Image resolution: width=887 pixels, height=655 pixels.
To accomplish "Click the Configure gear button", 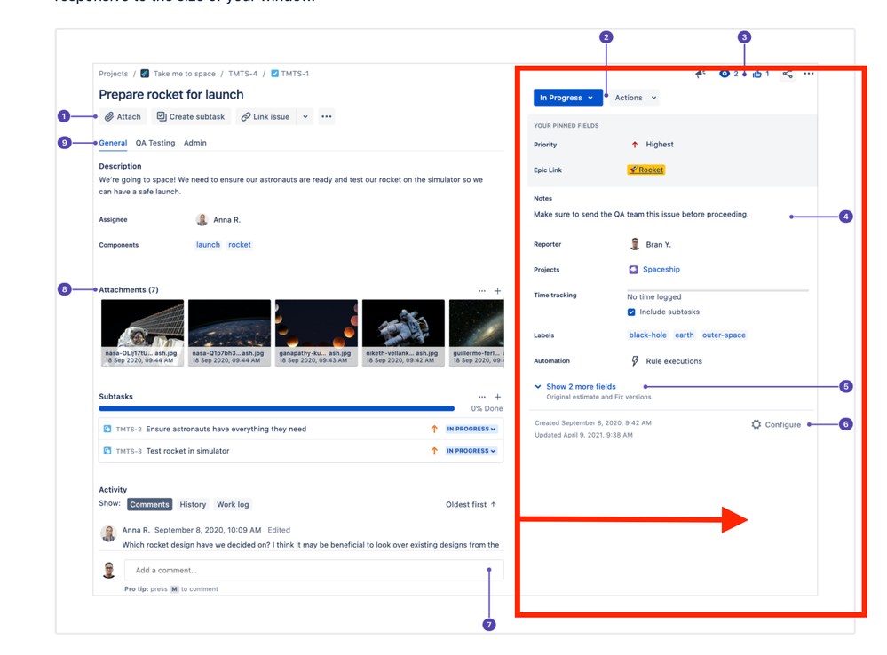I will (776, 425).
